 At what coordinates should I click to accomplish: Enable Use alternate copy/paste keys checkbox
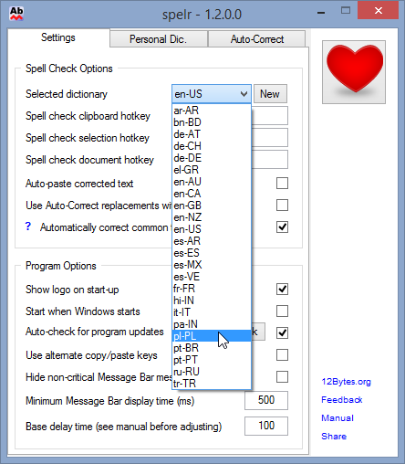[x=282, y=355]
